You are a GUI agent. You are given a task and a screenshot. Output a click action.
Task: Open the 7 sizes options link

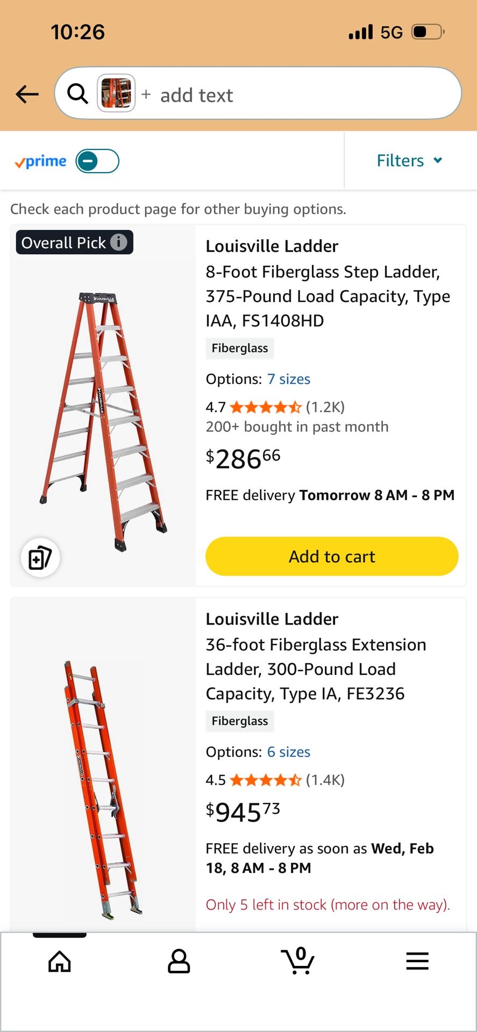[288, 379]
